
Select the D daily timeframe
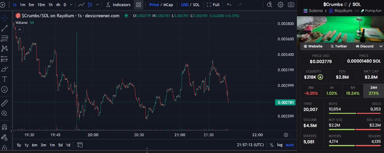65,5
